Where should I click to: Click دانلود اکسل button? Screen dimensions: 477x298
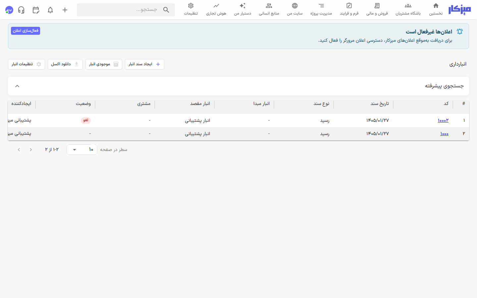65,64
